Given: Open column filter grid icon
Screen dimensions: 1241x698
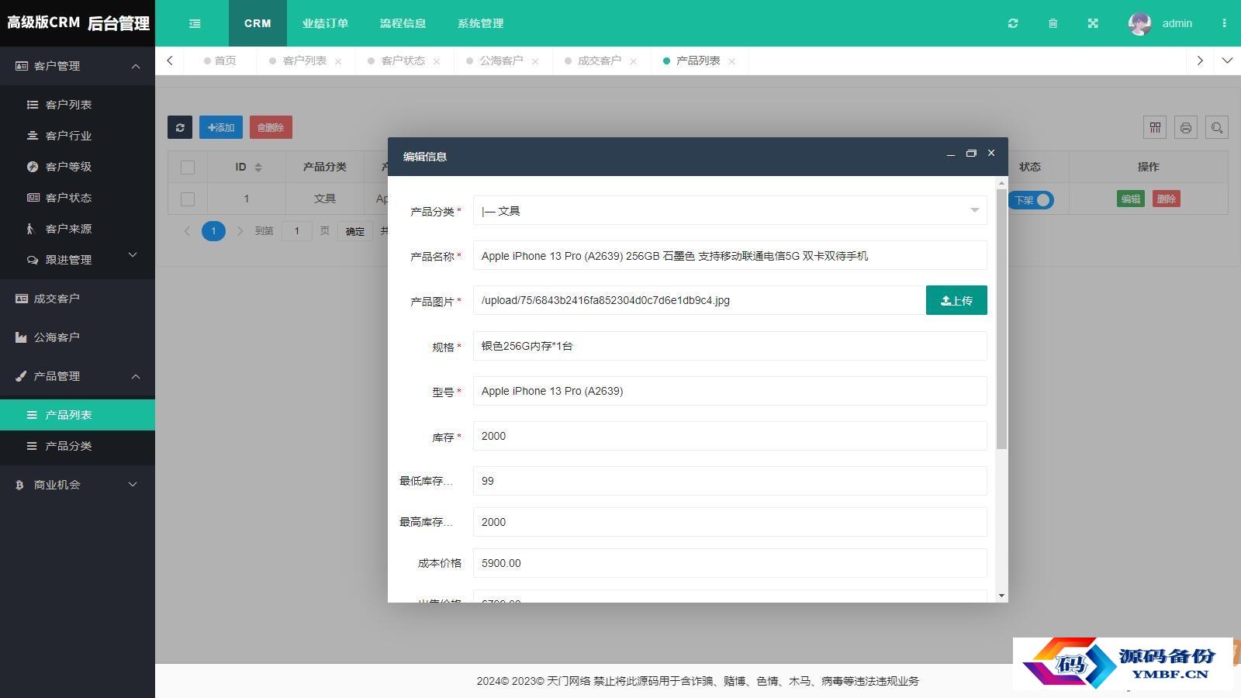Looking at the screenshot, I should tap(1155, 127).
